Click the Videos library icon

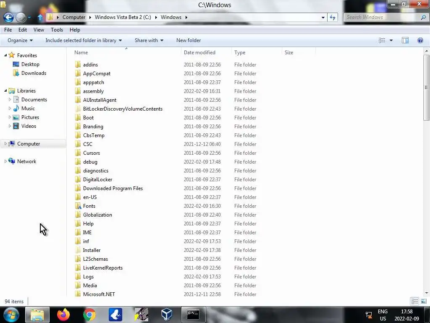[x=16, y=126]
